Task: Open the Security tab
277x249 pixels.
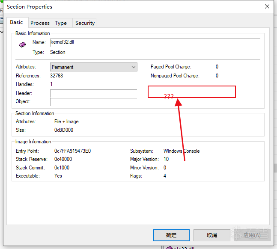Action: point(84,23)
